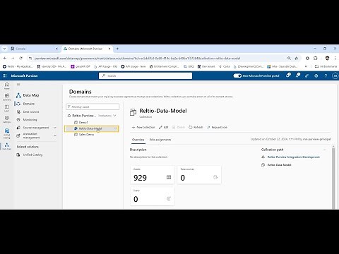Open the header icon left of settings gear
Viewport: 339px width, 254px height.
pyautogui.click(x=307, y=75)
